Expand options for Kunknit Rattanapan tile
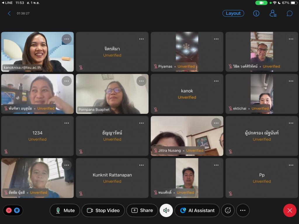The image size is (299, 224). (141, 165)
